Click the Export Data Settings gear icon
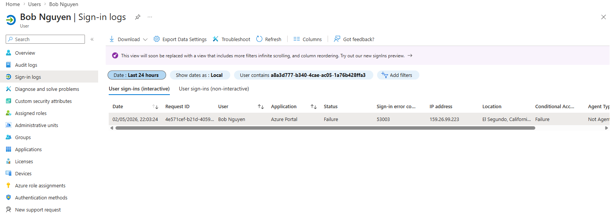The height and width of the screenshot is (216, 613). [157, 39]
